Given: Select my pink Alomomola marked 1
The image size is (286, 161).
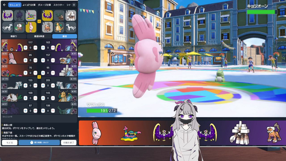Looking at the screenshot, I should pos(31,27).
